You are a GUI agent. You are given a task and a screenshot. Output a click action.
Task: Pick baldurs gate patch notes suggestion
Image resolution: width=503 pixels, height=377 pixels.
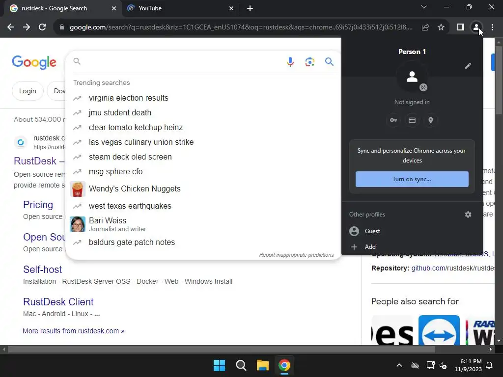point(203,242)
